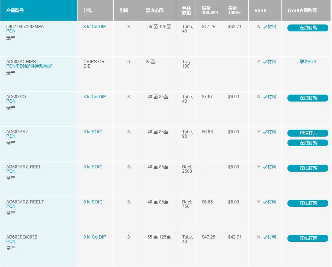Open the 材料 checkmark link for AD603ARZ-REEL7
The height and width of the screenshot is (267, 332).
(270, 202)
